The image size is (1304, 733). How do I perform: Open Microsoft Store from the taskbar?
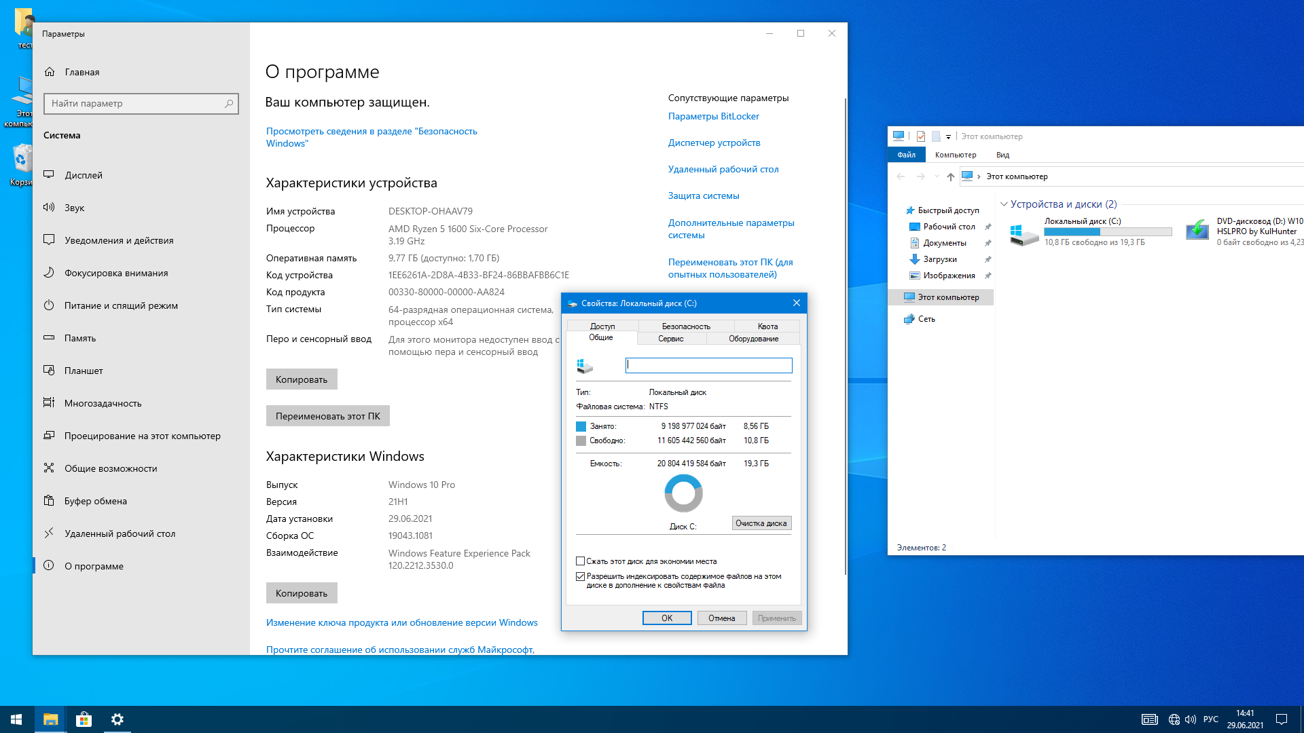tap(84, 719)
